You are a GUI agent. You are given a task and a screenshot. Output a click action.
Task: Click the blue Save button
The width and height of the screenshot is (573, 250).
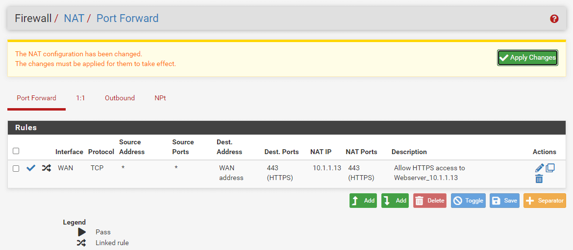click(x=504, y=201)
